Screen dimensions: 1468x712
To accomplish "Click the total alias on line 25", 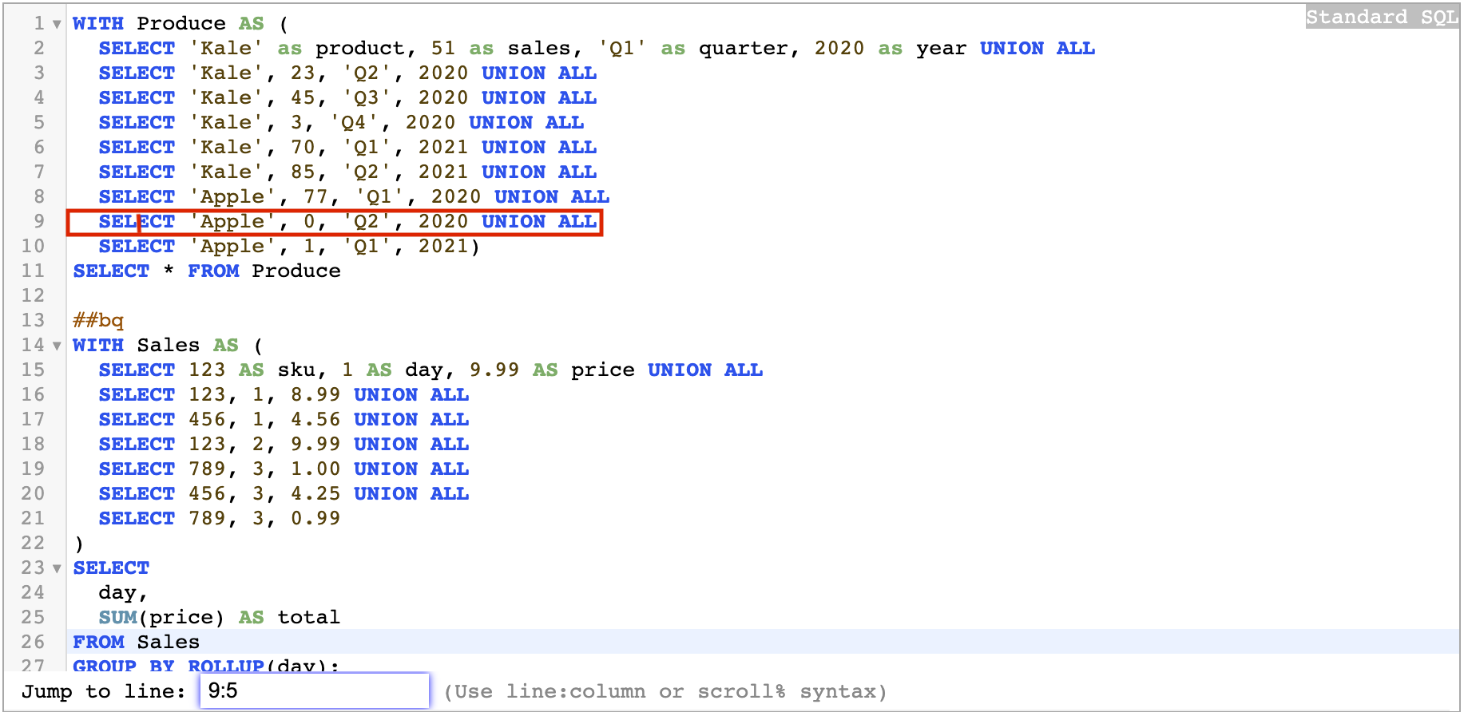I will pos(309,618).
